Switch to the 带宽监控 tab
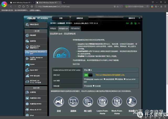168x119 pixels. click(x=53, y=28)
